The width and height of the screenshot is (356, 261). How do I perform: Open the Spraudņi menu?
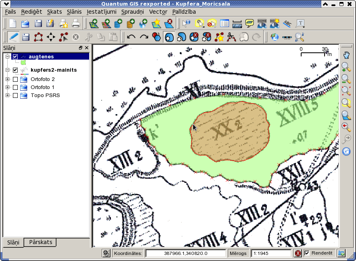tap(133, 12)
